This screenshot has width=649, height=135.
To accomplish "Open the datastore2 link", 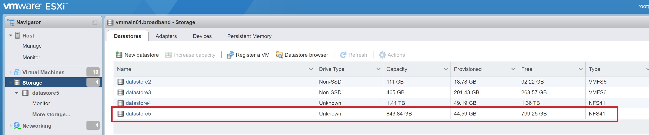I will coord(138,82).
